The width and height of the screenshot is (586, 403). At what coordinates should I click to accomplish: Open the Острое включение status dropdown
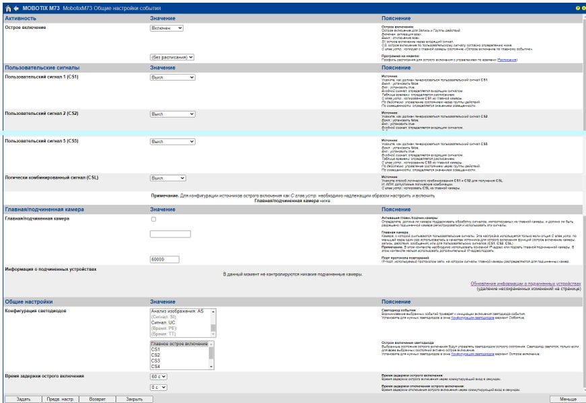pos(167,28)
